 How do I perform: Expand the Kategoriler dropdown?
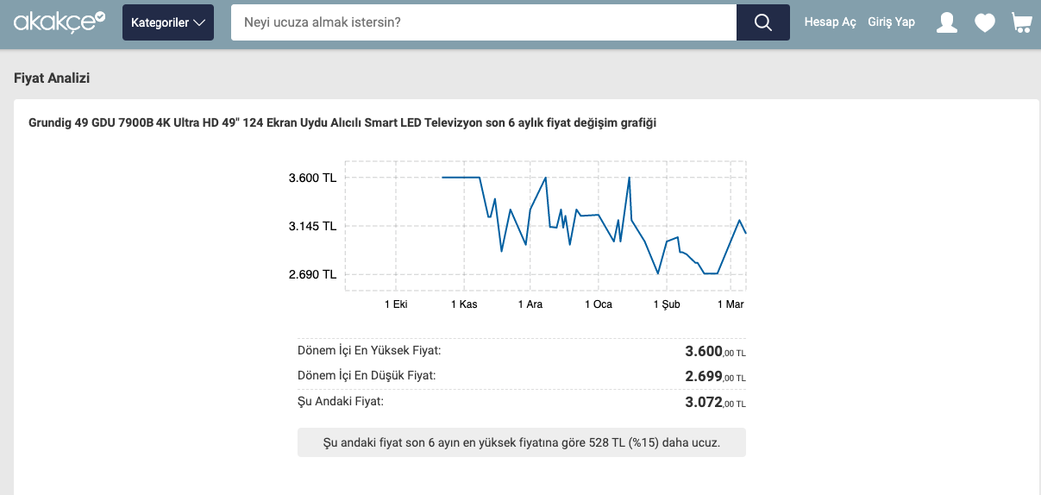pos(168,22)
